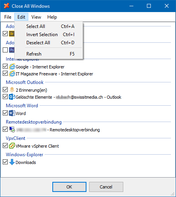Choose Deselect All menu entry
The width and height of the screenshot is (176, 197).
coord(49,43)
